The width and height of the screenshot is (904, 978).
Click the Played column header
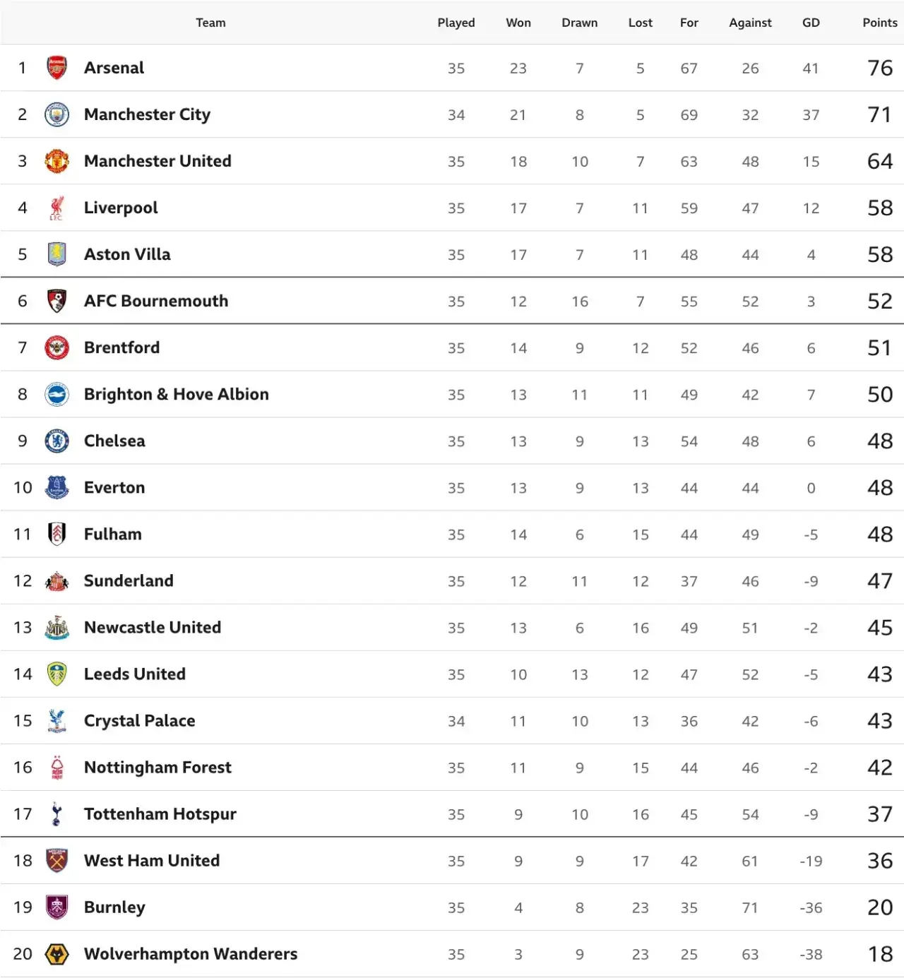point(456,23)
